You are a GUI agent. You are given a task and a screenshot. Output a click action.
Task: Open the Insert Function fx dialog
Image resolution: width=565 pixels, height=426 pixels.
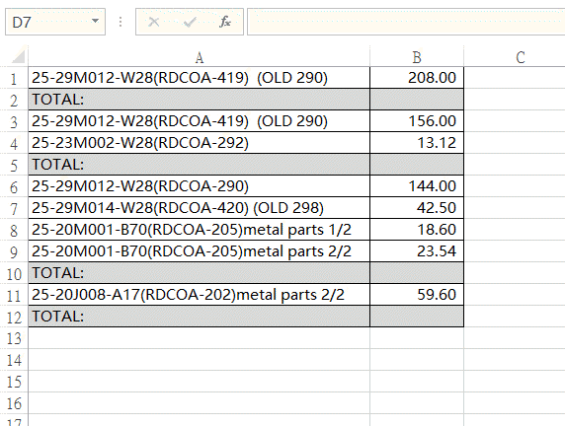pos(225,22)
